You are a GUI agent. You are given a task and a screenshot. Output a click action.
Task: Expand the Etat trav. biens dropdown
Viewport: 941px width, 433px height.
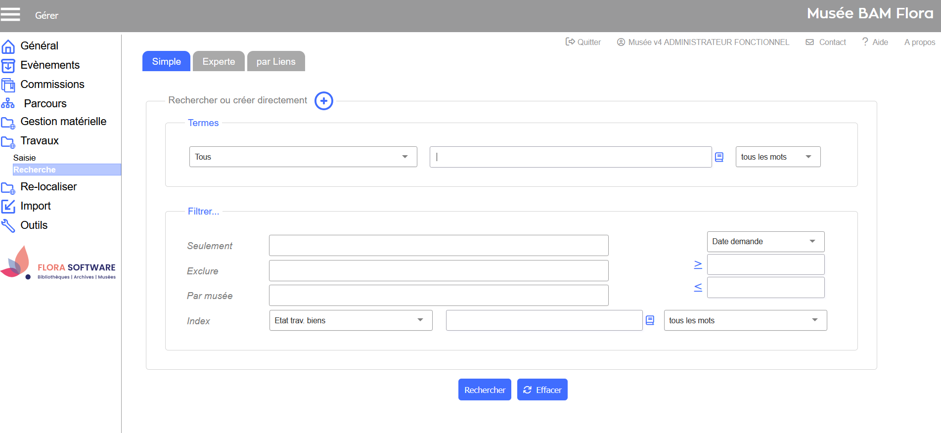(351, 320)
